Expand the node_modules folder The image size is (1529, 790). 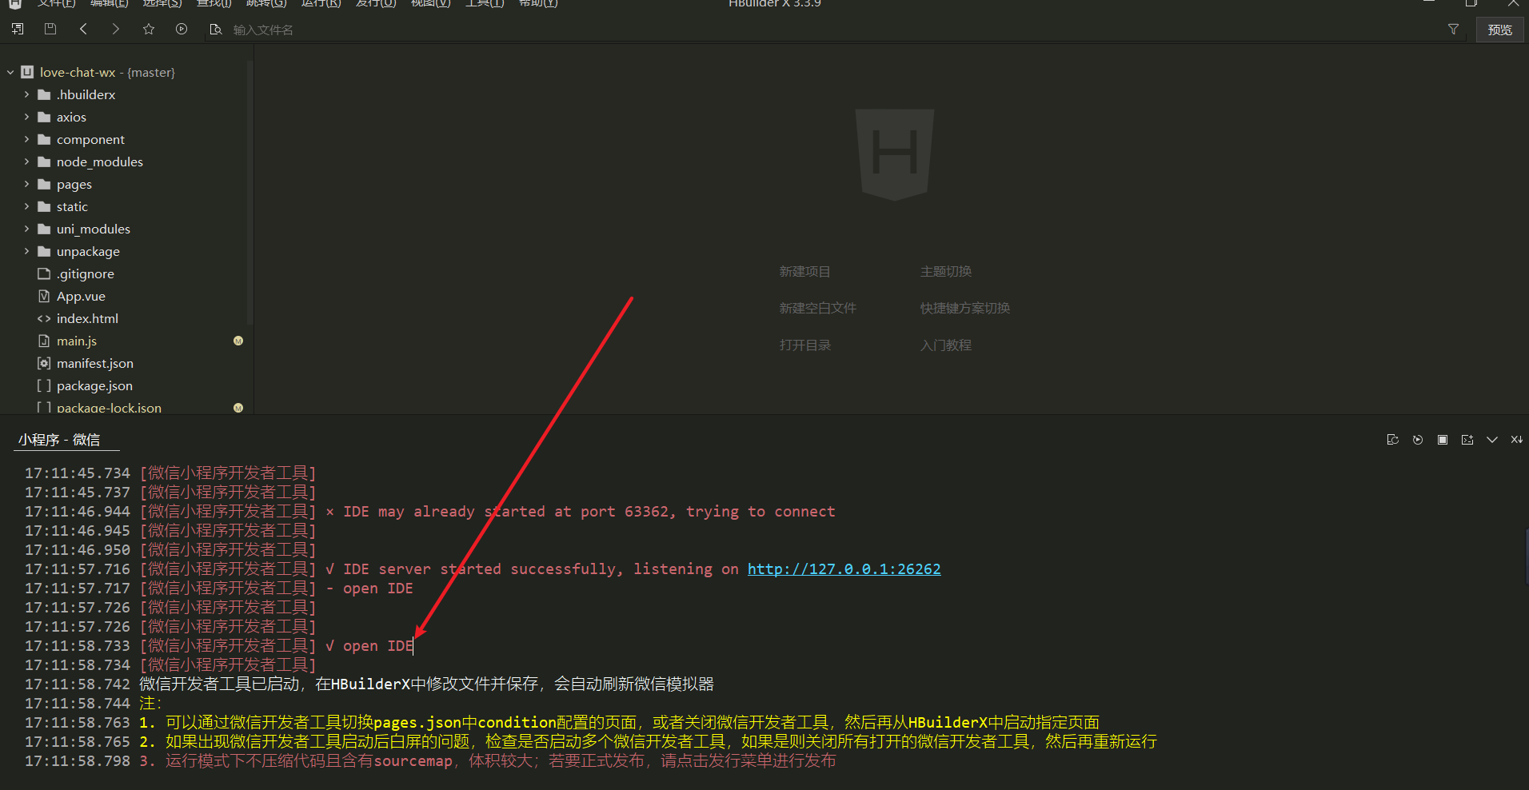pyautogui.click(x=26, y=162)
